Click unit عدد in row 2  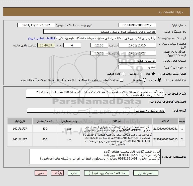tap(69, 139)
